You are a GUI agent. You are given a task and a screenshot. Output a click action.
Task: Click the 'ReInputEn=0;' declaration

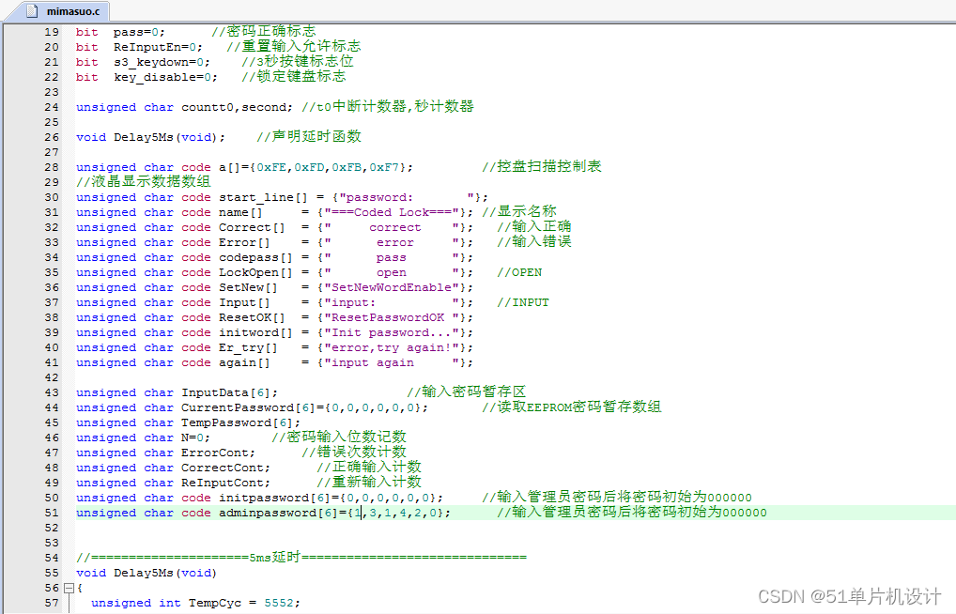(158, 47)
